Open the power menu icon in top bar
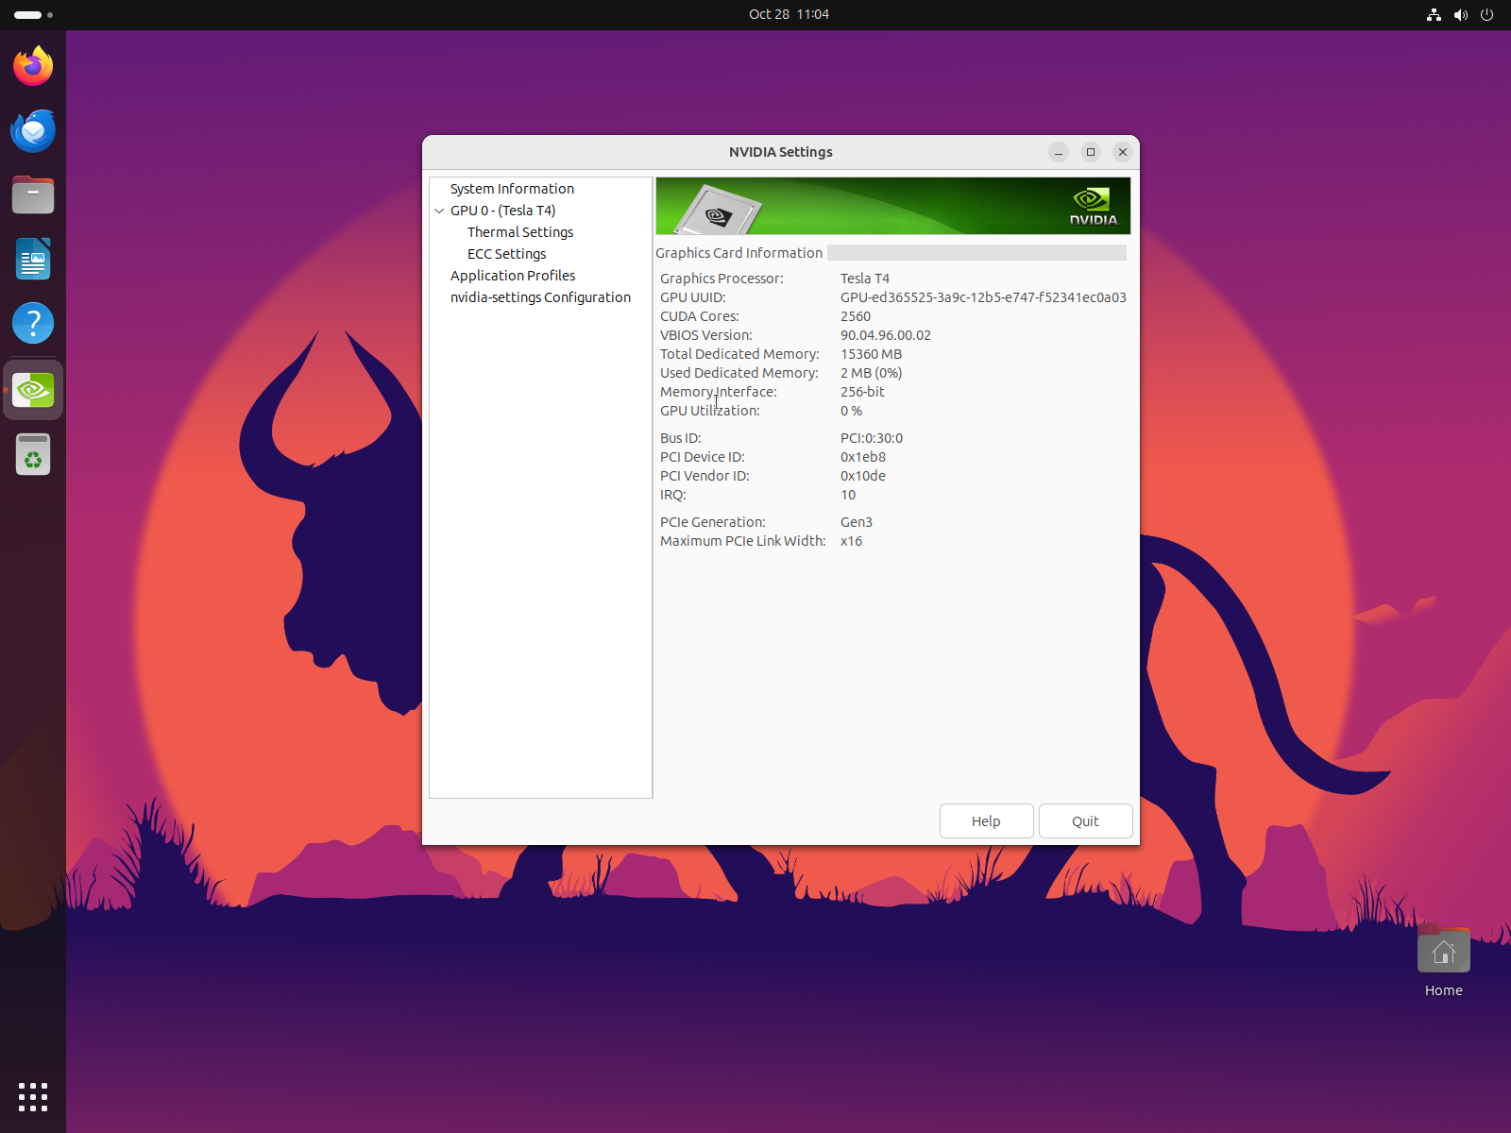 point(1486,14)
